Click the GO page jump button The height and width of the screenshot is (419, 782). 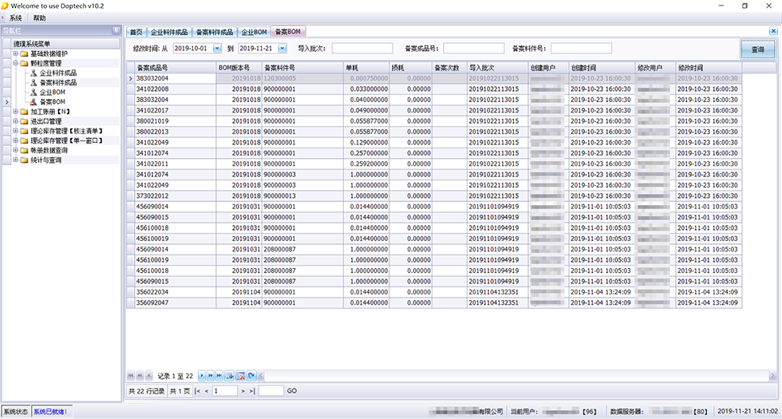click(x=291, y=391)
